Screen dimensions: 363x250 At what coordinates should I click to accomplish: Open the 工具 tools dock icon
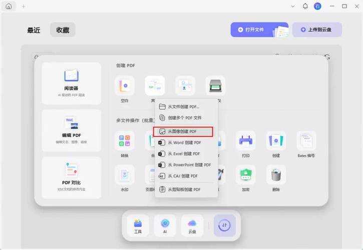[x=138, y=225]
